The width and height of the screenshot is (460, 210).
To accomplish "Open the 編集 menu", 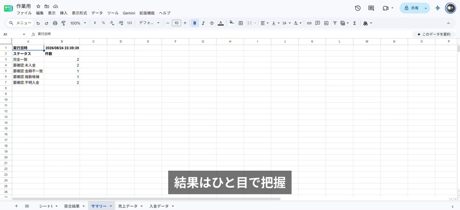I will 40,13.
